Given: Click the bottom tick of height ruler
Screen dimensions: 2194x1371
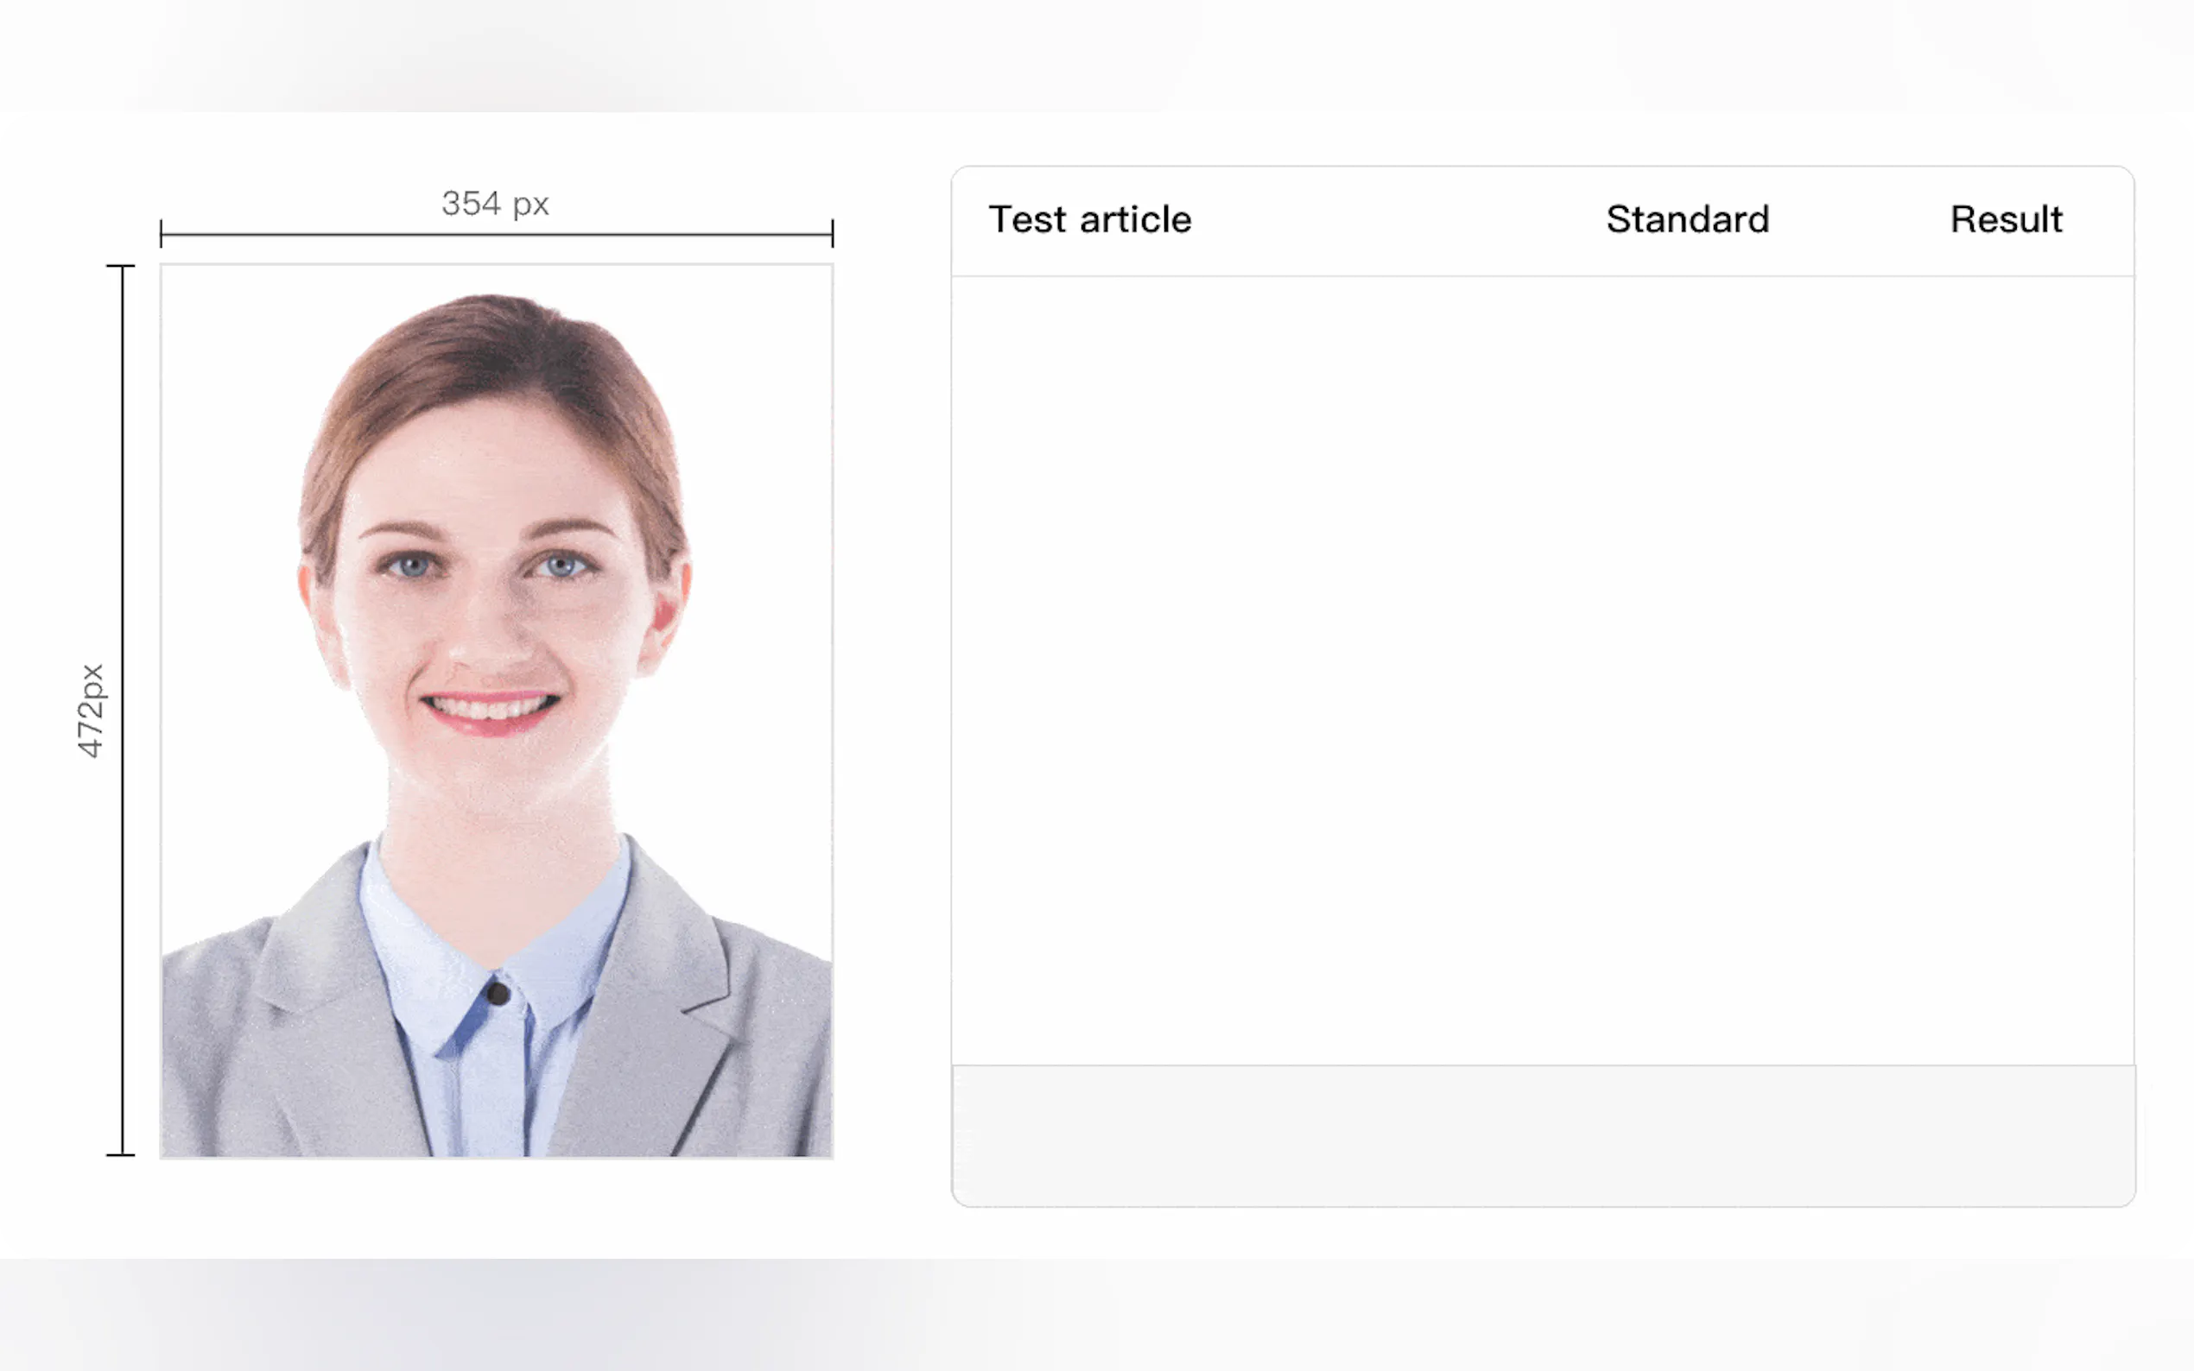Looking at the screenshot, I should point(121,1154).
